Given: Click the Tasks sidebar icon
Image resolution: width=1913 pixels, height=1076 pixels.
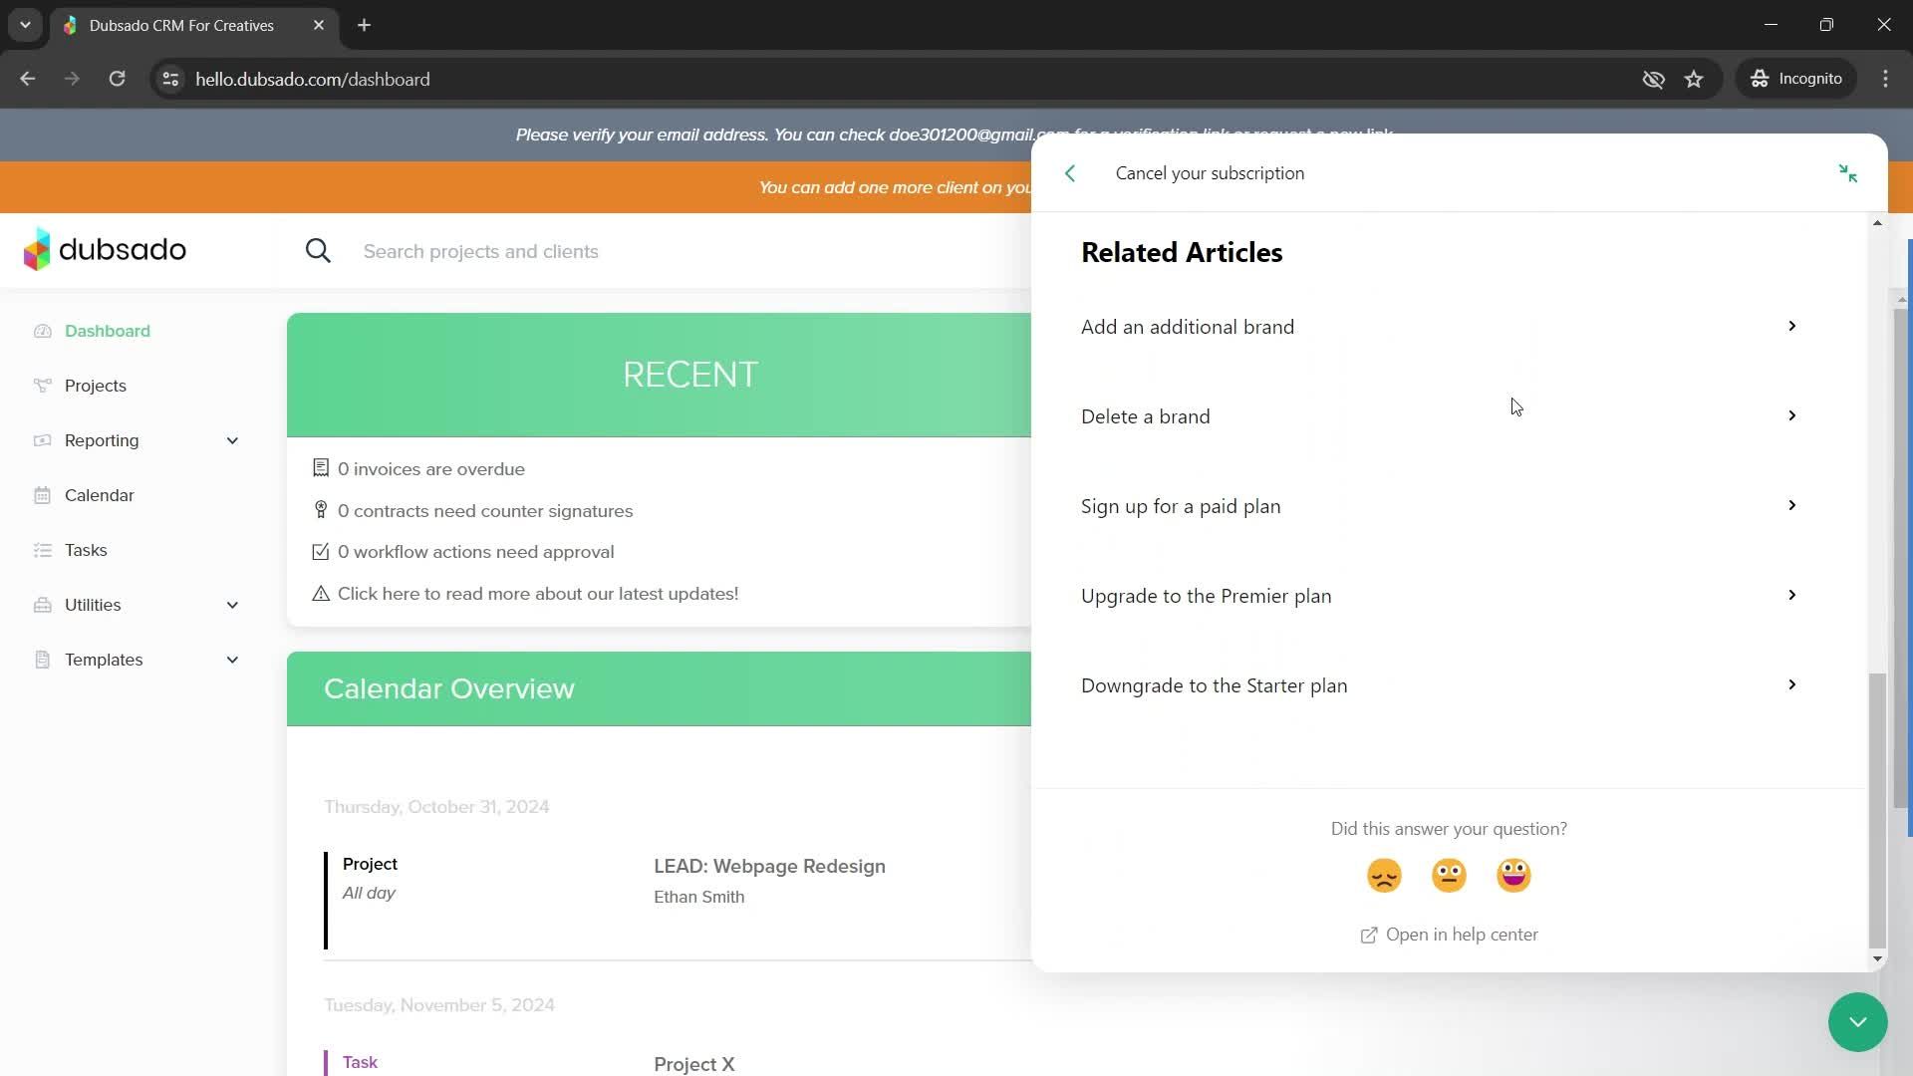Looking at the screenshot, I should tap(42, 550).
